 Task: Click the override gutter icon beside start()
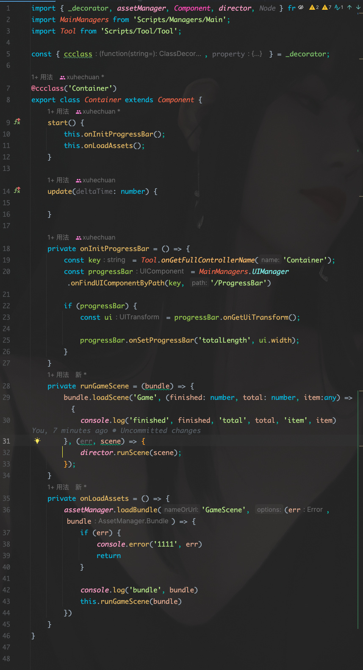pos(17,122)
